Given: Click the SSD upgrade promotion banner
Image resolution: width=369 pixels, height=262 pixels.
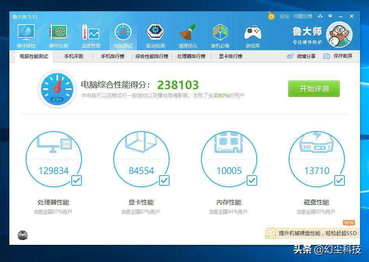Looking at the screenshot, I should coord(311,233).
